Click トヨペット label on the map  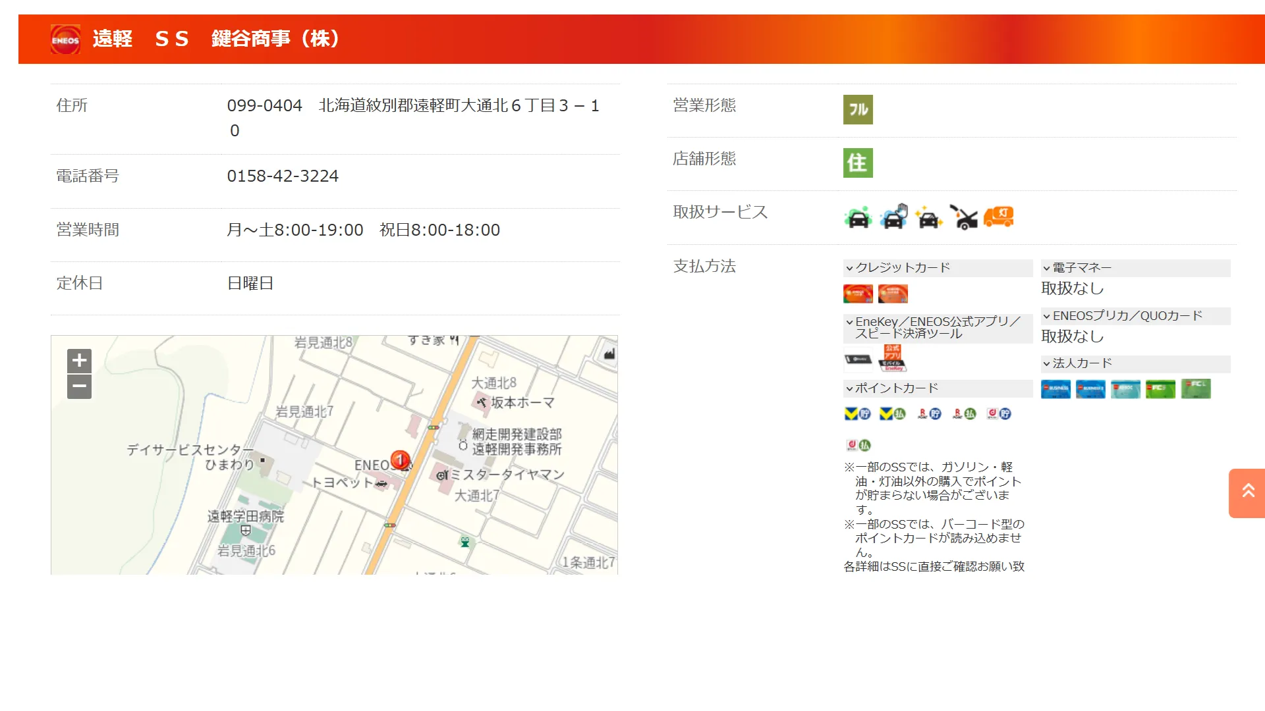(342, 483)
